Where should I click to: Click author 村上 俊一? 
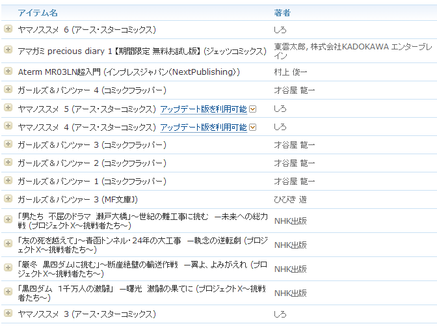(291, 72)
